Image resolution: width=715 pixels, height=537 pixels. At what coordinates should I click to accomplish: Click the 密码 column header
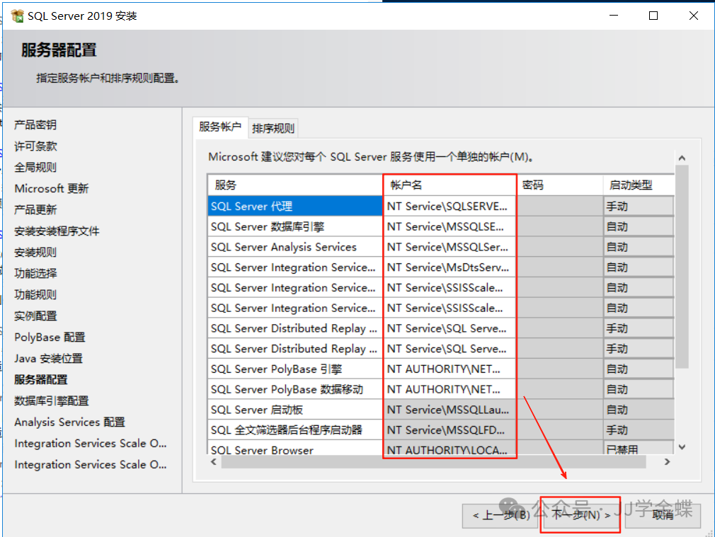tap(559, 185)
